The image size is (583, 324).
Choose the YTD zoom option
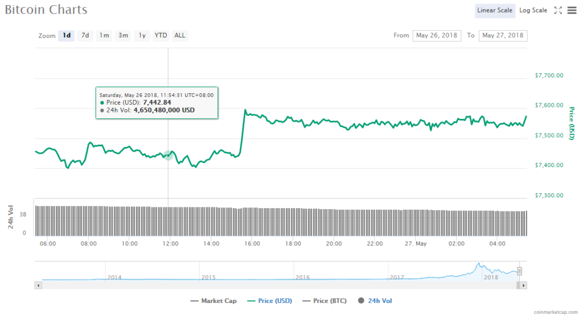coord(161,35)
